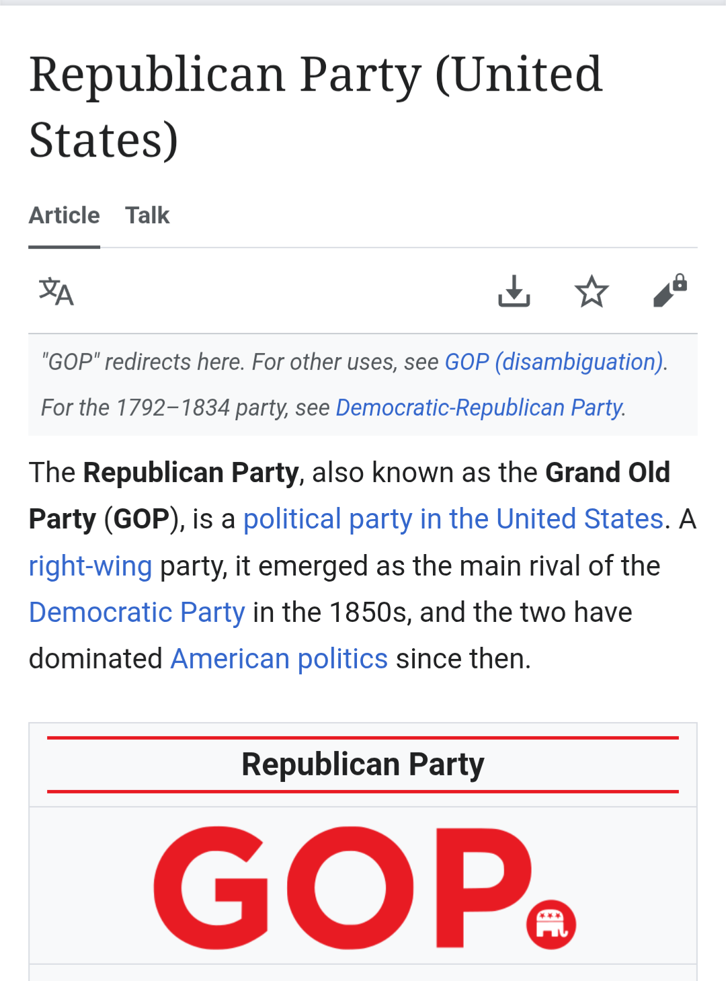Tap the small elephant emblem

(x=551, y=925)
